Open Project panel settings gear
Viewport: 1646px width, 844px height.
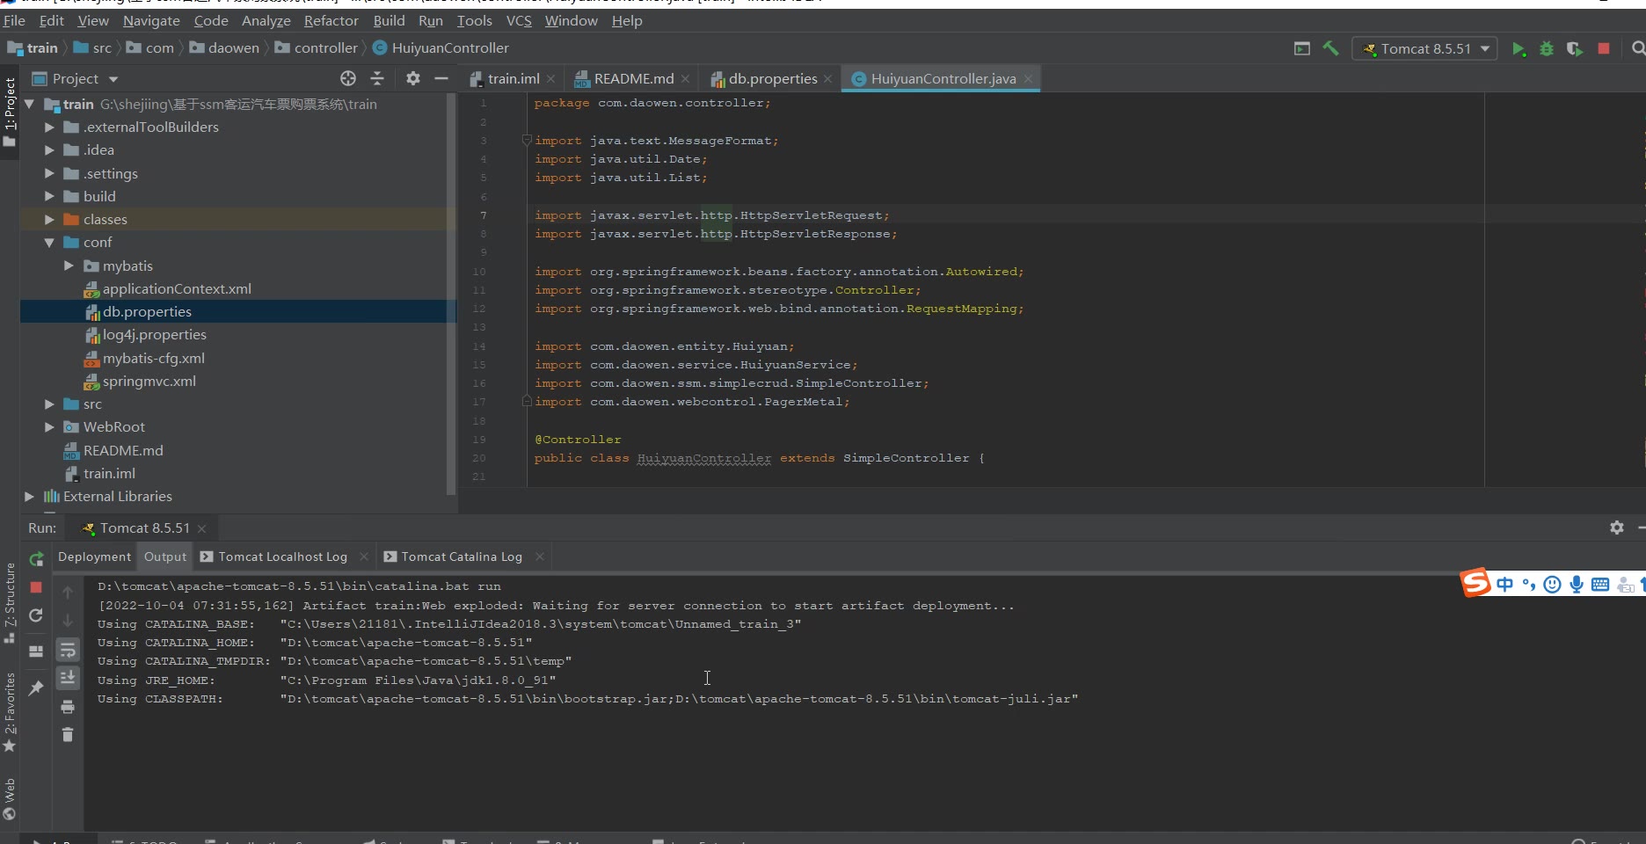pyautogui.click(x=413, y=79)
